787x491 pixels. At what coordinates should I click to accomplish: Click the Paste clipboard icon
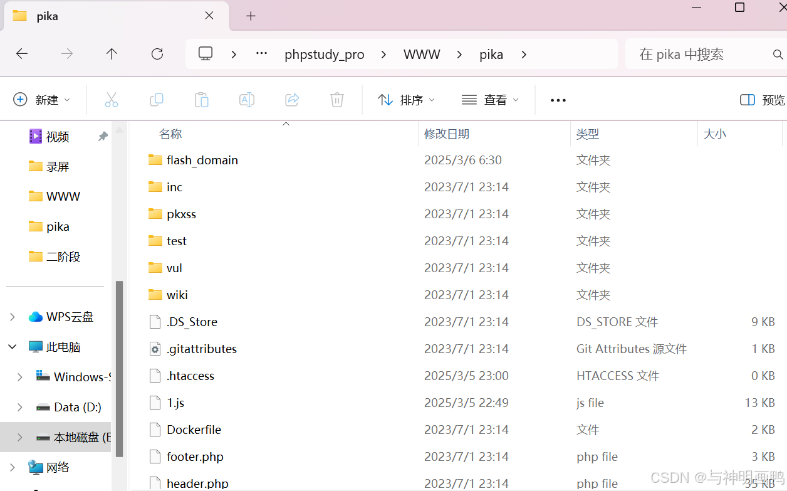coord(202,100)
